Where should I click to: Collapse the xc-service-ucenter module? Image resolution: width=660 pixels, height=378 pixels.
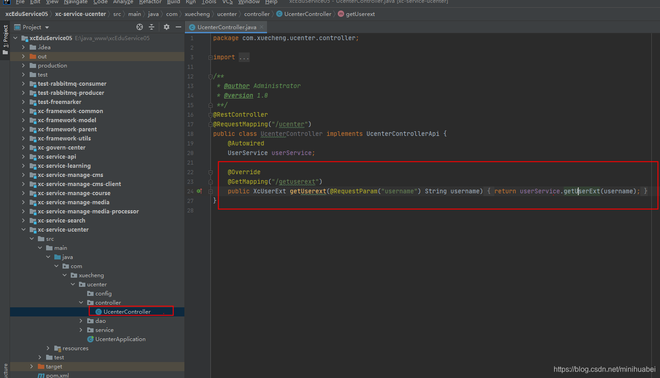pos(24,230)
